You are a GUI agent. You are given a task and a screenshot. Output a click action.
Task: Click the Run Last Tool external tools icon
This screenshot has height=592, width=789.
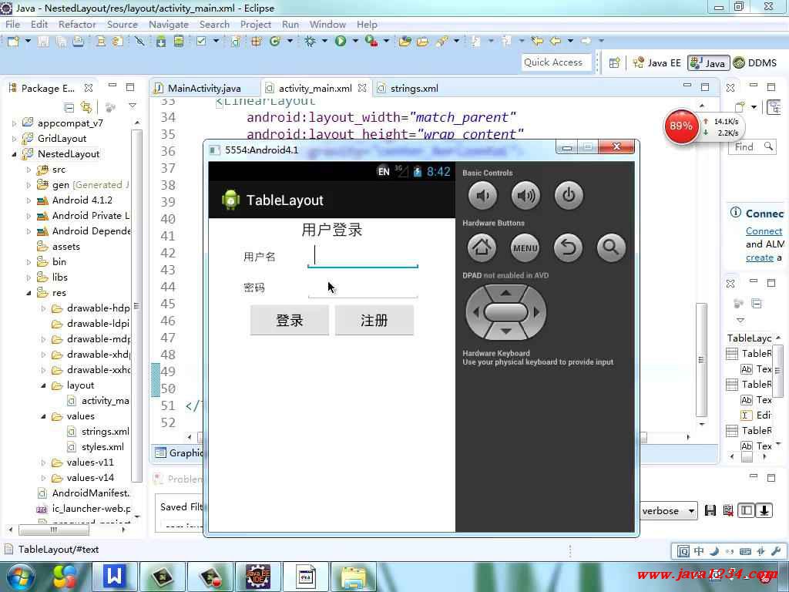click(x=372, y=42)
